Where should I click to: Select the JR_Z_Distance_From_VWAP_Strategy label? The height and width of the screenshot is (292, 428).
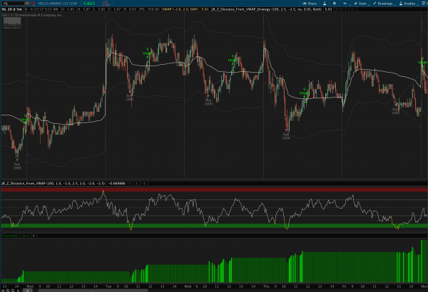pyautogui.click(x=267, y=9)
